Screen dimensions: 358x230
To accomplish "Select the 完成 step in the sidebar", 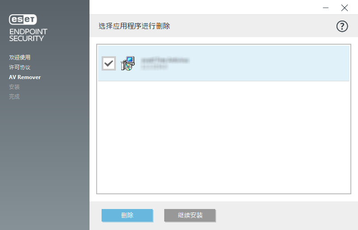I will point(14,96).
